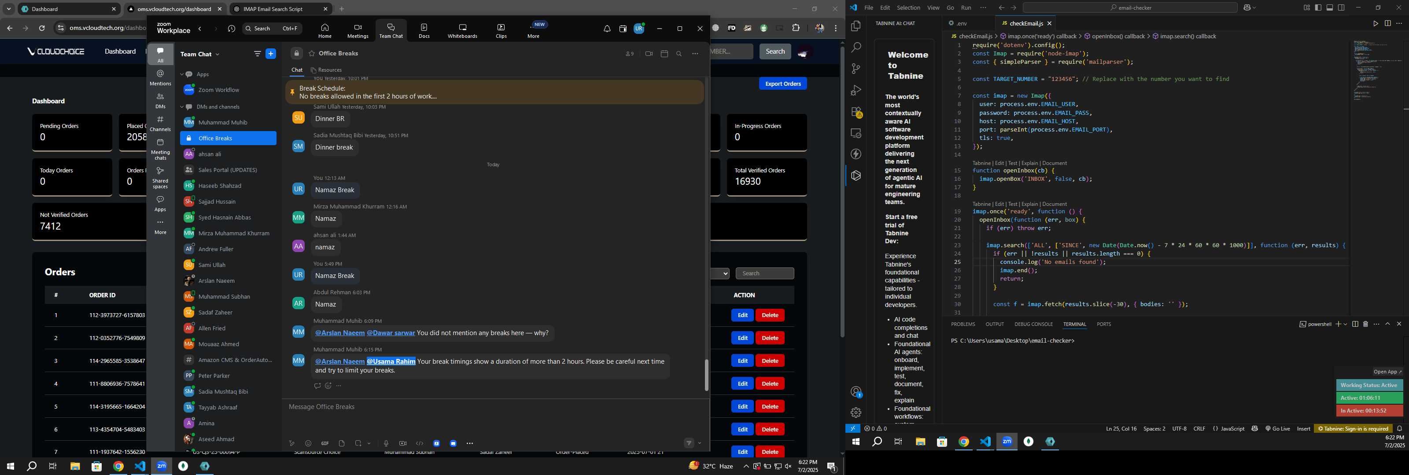
Task: Open Shared spaces in Zoom sidebar
Action: [x=160, y=178]
